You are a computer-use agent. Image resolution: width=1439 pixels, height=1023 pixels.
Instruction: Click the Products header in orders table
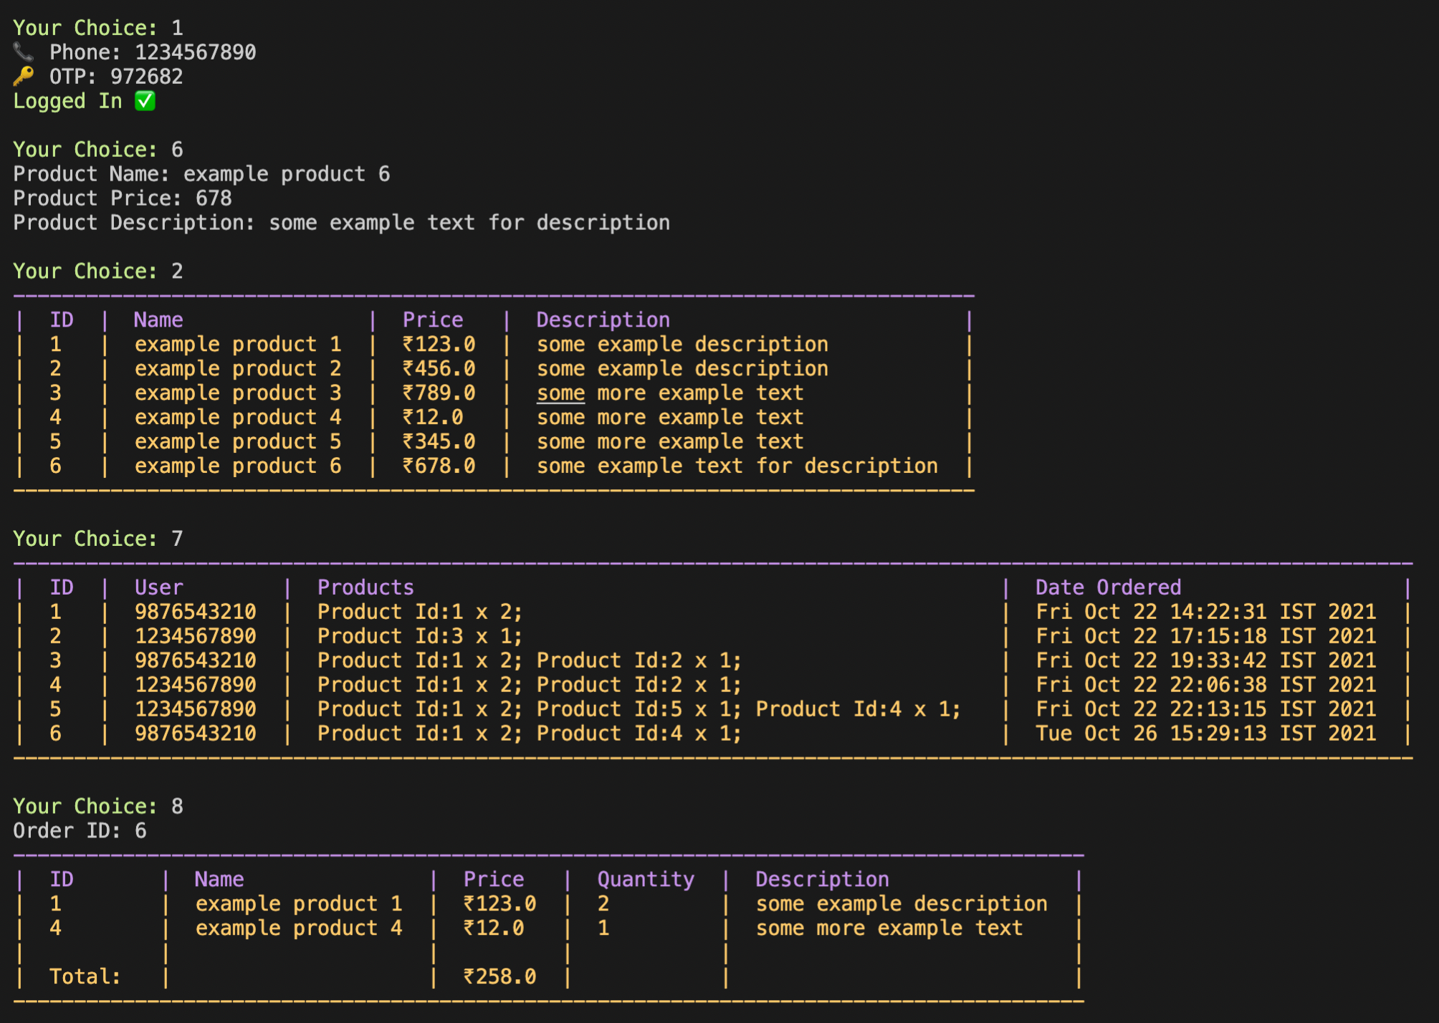(x=365, y=587)
